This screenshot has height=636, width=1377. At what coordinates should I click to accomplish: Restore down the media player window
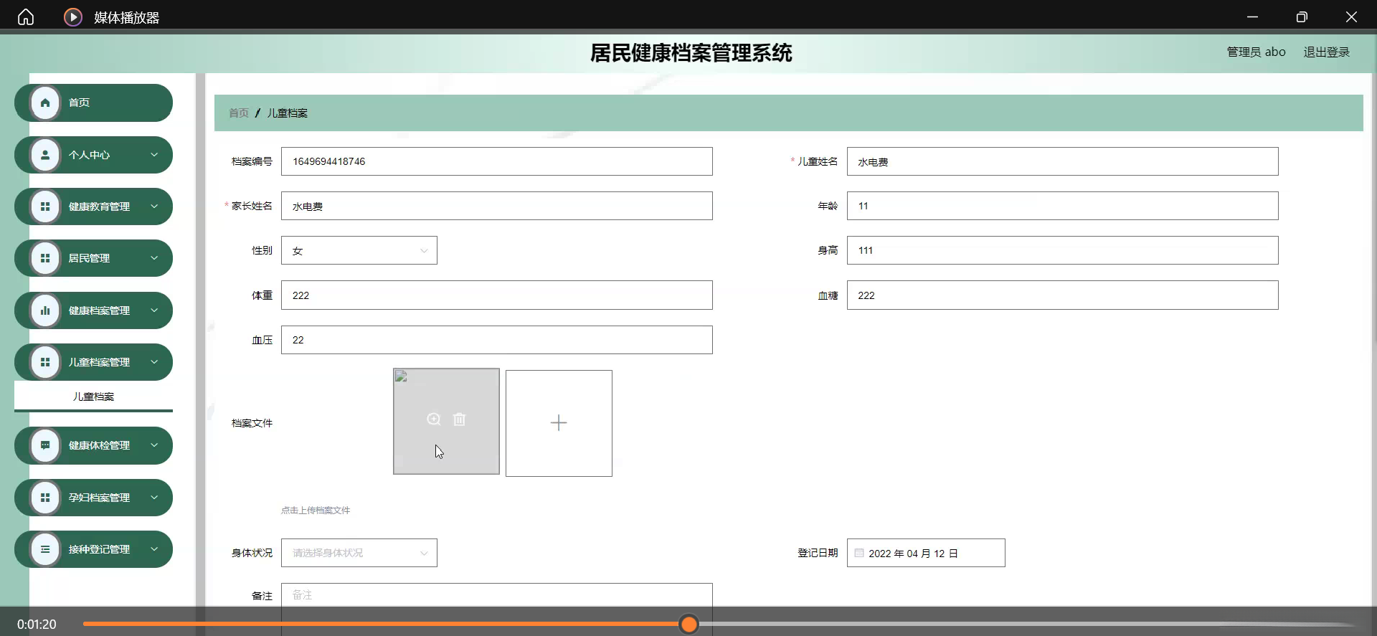[1302, 16]
